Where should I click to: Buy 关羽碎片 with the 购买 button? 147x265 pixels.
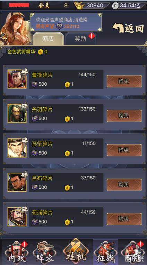click(124, 116)
